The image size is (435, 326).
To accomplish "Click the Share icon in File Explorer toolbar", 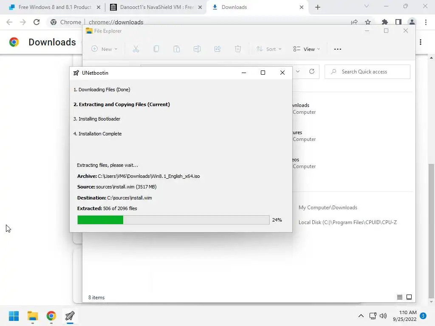I will coord(217,49).
